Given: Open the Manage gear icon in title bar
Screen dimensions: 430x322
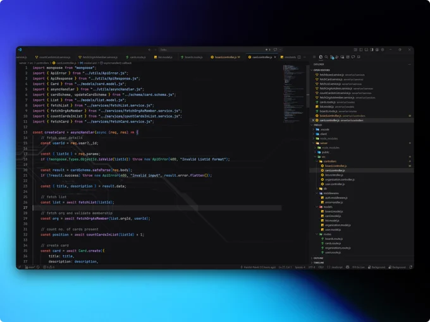Looking at the screenshot, I should [383, 49].
